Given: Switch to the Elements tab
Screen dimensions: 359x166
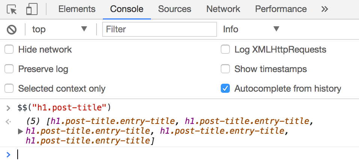Looking at the screenshot, I should tap(77, 9).
